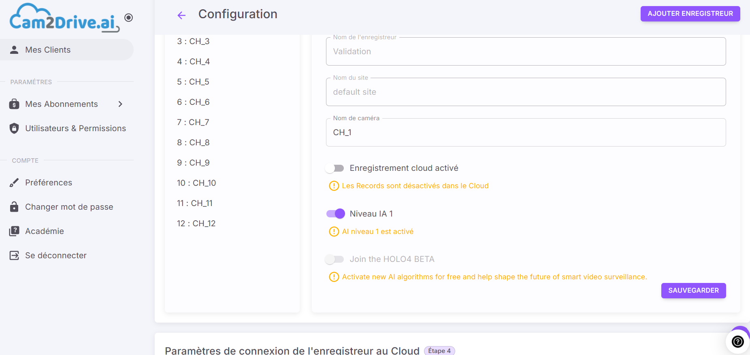Viewport: 750px width, 355px height.
Task: Expand Mes Abonnements chevron
Action: [x=120, y=104]
